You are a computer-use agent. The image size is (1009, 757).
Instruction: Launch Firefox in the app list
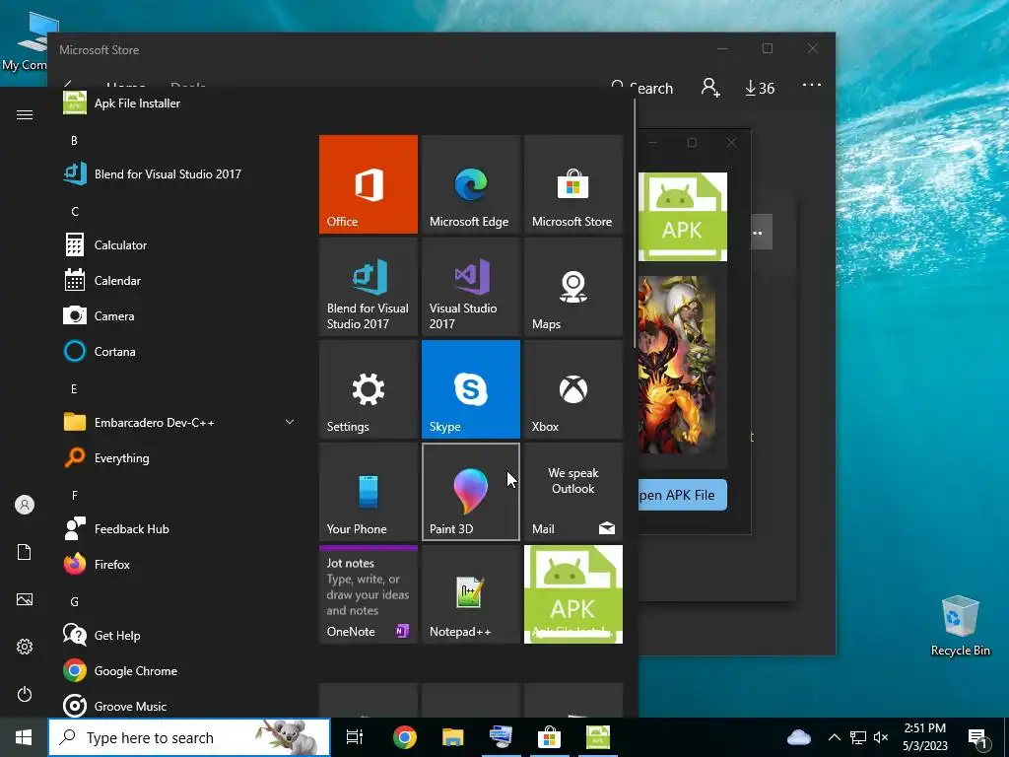(182, 565)
